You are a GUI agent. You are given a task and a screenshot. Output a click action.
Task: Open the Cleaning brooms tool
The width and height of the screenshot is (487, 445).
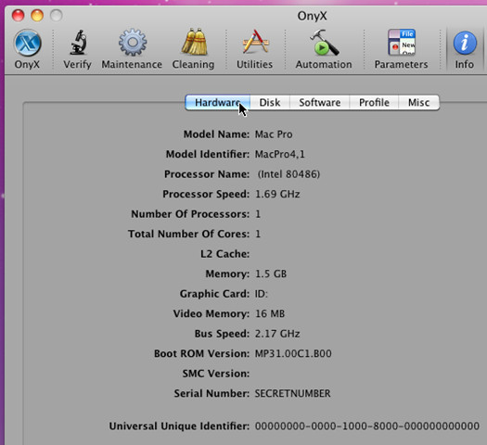194,49
